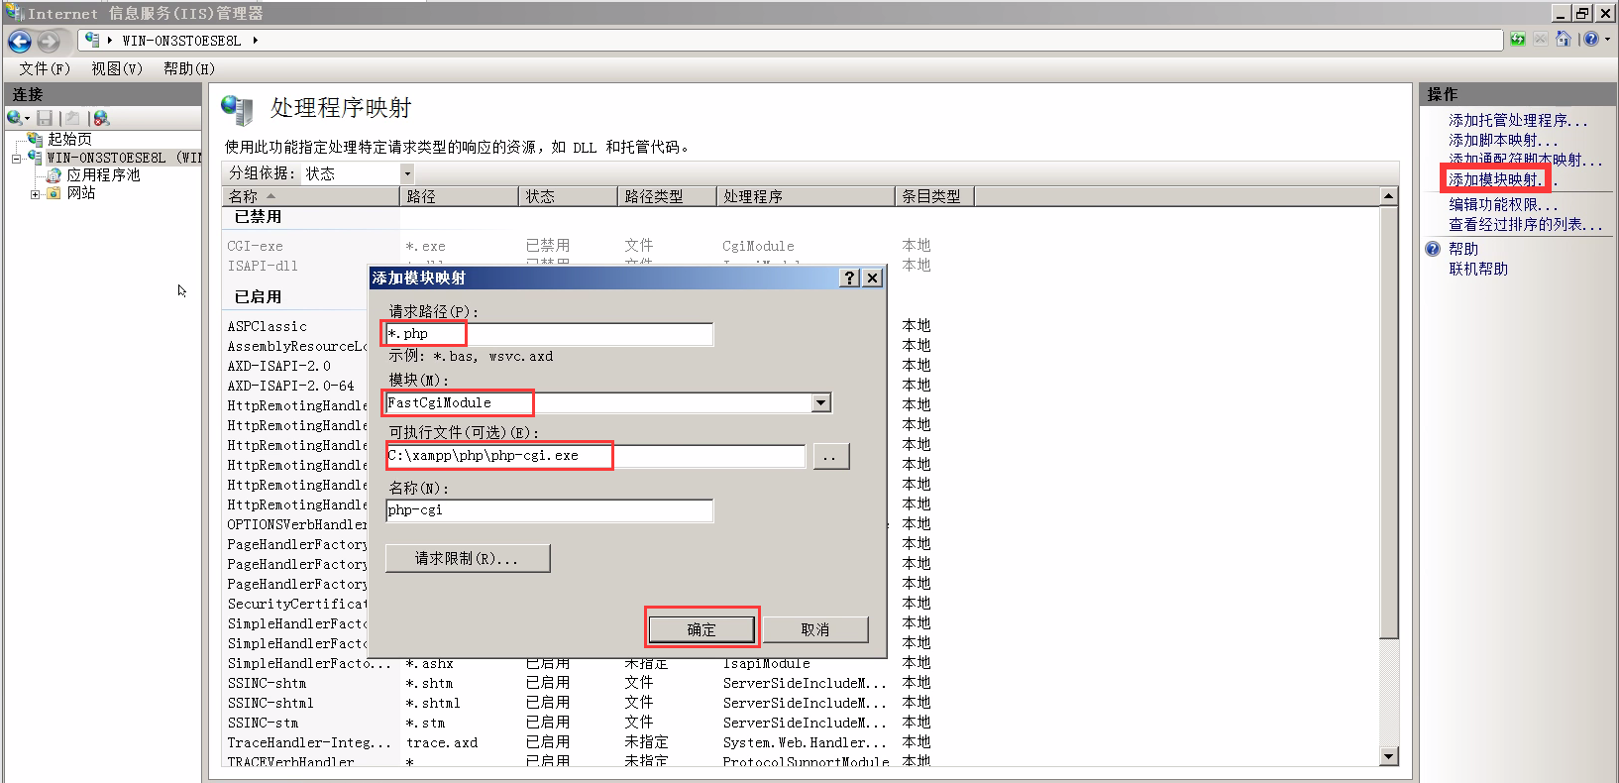1619x783 pixels.
Task: Click 添加模块映射... action link
Action: click(x=1503, y=179)
